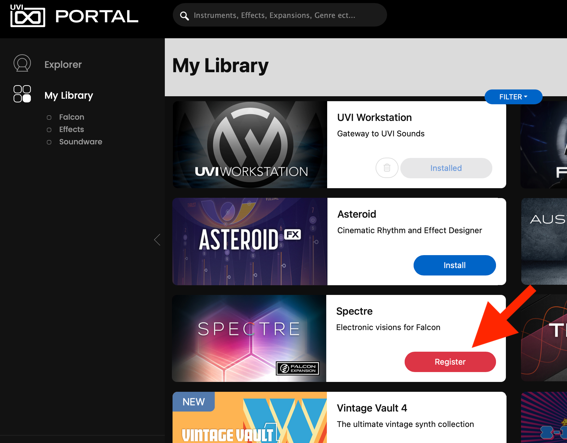The image size is (567, 443).
Task: Click the NEW badge on Vintage Vault
Action: (194, 402)
